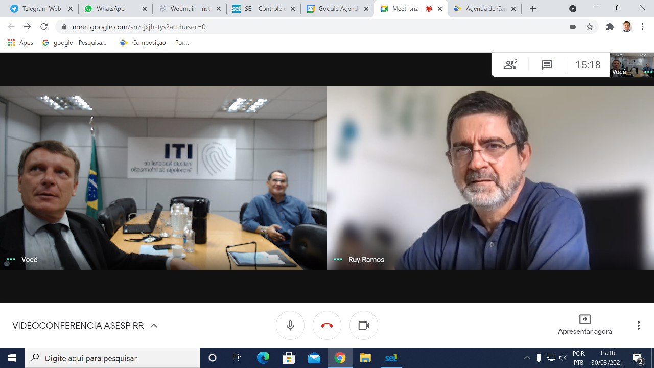This screenshot has width=654, height=368.
Task: Turn off the camera
Action: pyautogui.click(x=364, y=326)
